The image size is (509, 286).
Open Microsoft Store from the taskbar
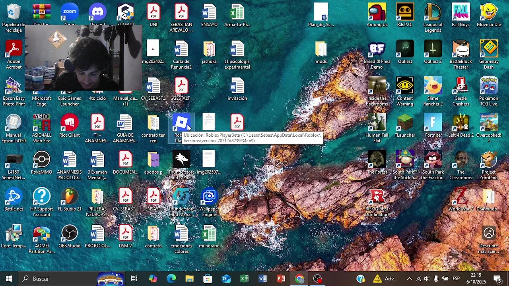(x=208, y=278)
